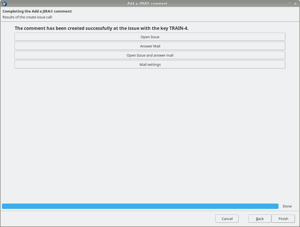300x227 pixels.
Task: Finish the Add a JIRA comment wizard
Action: click(283, 219)
